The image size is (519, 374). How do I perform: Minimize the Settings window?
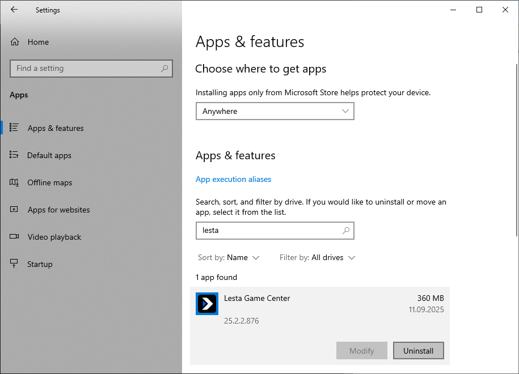[453, 10]
